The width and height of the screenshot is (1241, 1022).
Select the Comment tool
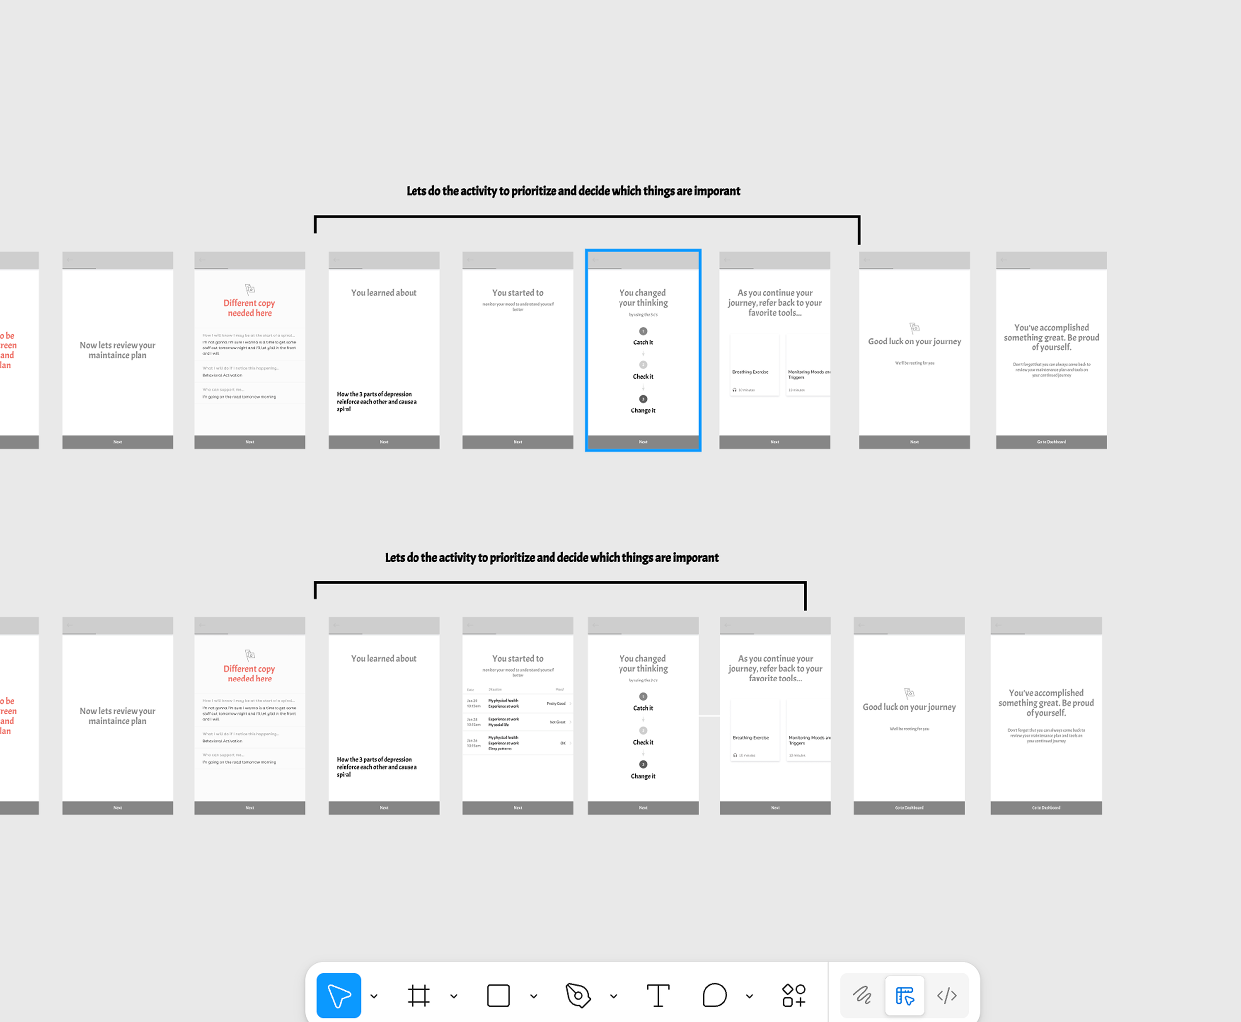click(714, 996)
